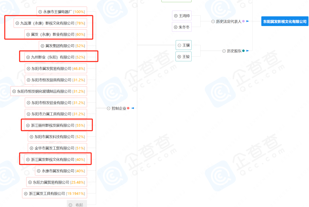Expand the 永康市王骥电器厂 node plus icon

coord(40,12)
